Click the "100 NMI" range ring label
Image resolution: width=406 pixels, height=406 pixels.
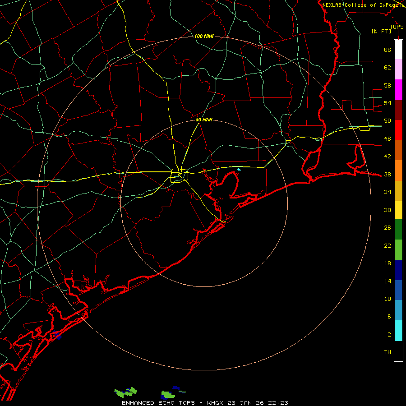coord(204,36)
